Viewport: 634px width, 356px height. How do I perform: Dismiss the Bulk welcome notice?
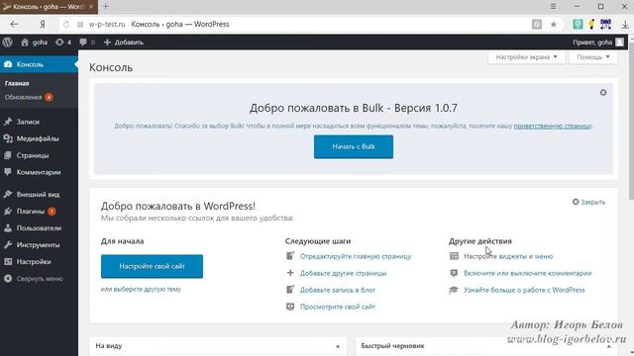coord(603,92)
